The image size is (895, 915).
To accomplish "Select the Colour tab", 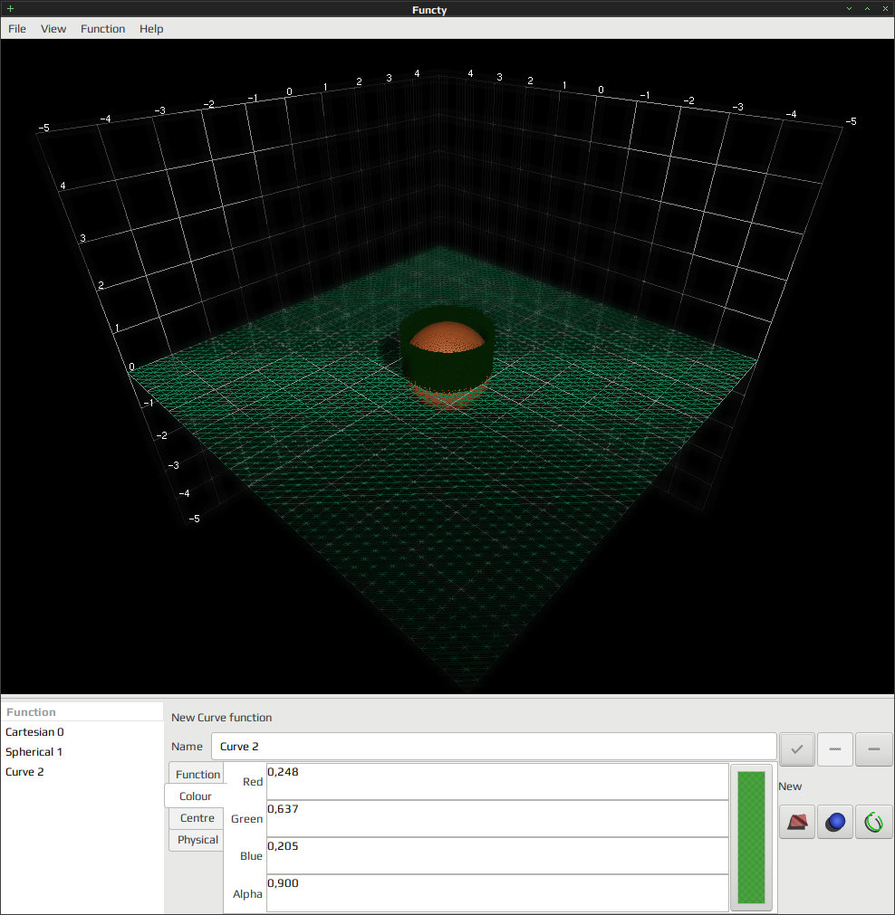I will [195, 796].
